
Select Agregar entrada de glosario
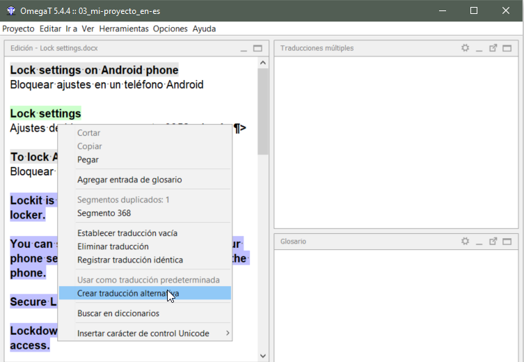145,180
